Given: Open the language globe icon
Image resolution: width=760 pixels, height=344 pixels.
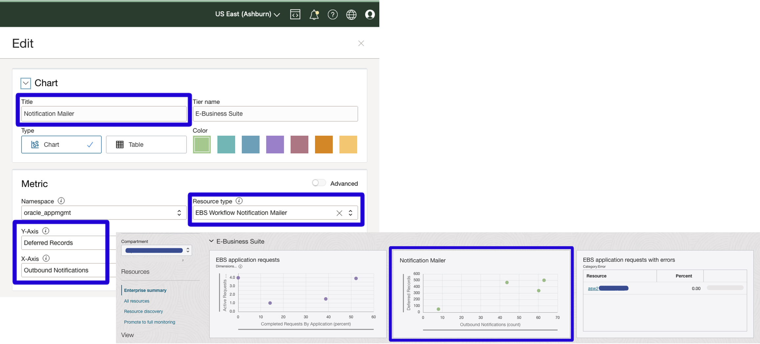Looking at the screenshot, I should click(351, 14).
